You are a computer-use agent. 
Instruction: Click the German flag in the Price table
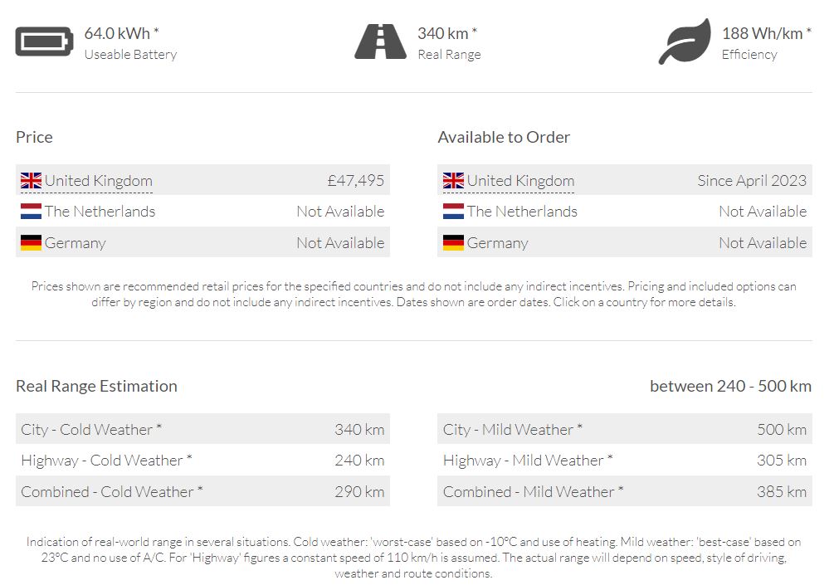[x=32, y=243]
